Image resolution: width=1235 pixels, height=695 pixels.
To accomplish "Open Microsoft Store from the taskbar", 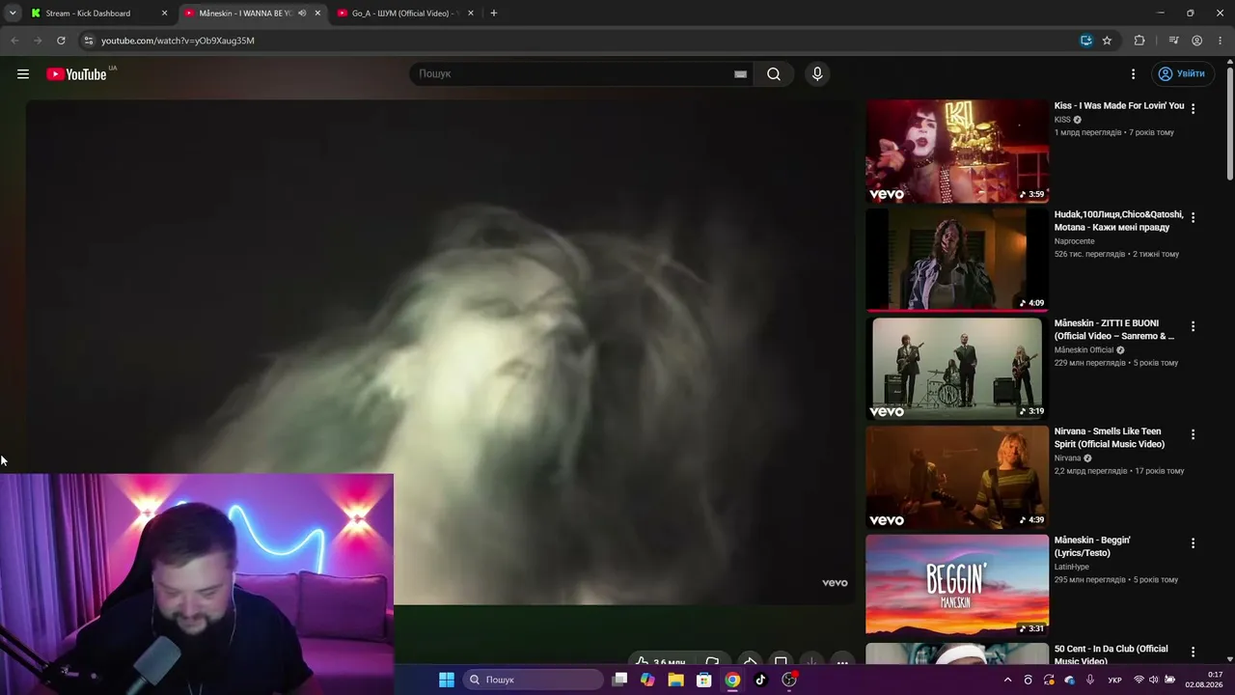I will click(x=704, y=680).
